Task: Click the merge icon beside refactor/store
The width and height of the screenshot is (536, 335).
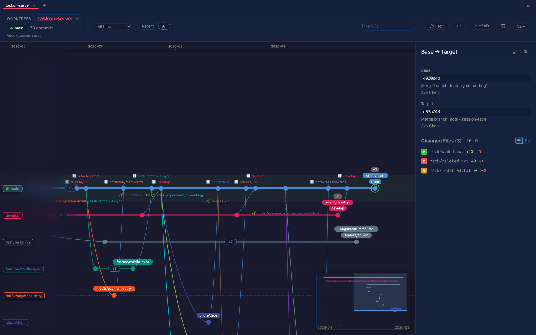Action: tap(74, 176)
